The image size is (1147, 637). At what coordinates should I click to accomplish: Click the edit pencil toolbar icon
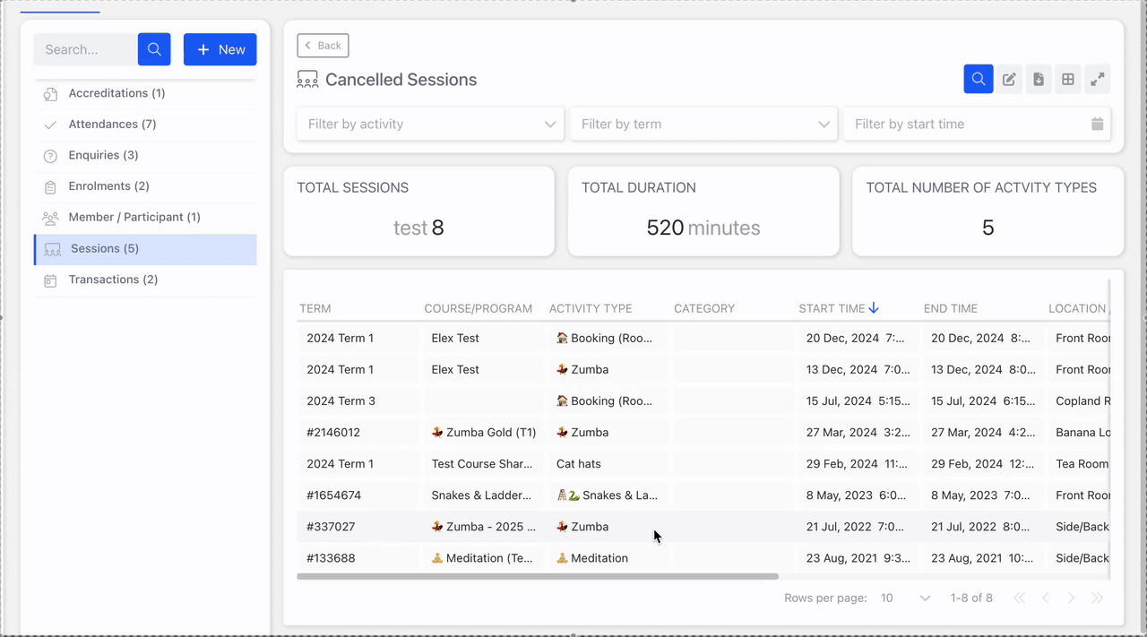pos(1009,79)
